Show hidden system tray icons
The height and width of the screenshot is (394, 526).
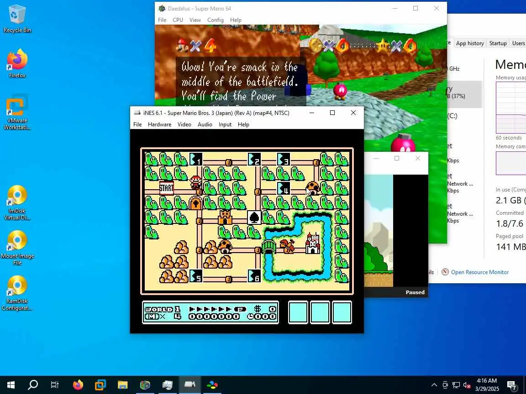point(434,385)
